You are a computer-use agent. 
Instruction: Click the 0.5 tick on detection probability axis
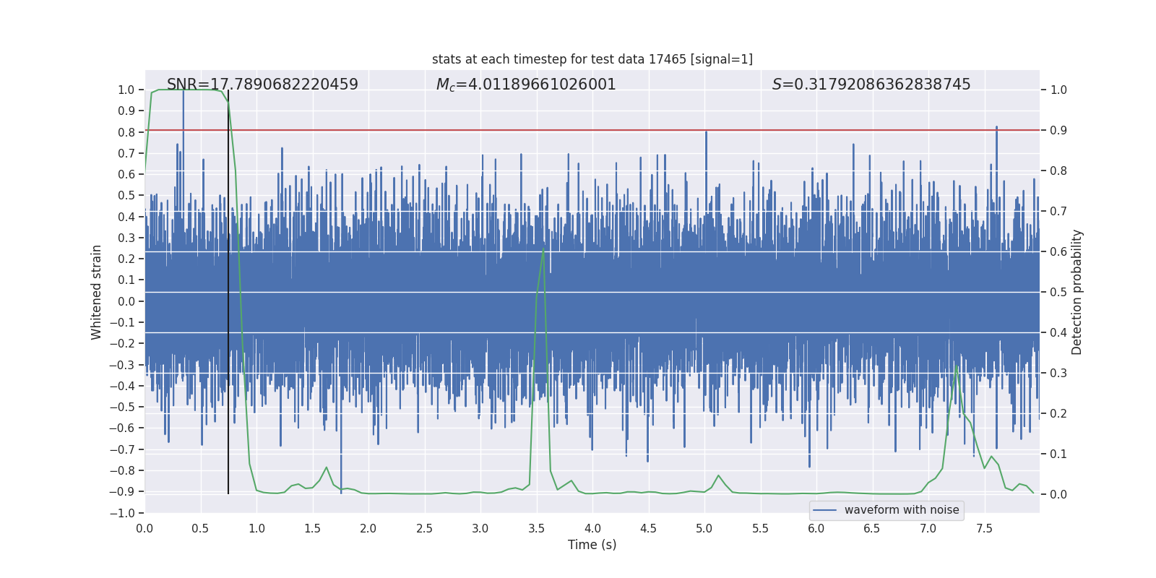[1058, 293]
